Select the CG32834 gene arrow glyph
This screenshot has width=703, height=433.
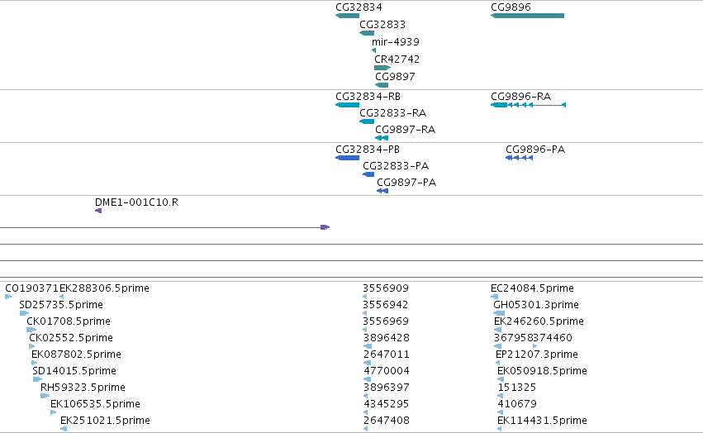click(348, 16)
